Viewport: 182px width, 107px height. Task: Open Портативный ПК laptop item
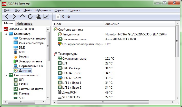28,66
